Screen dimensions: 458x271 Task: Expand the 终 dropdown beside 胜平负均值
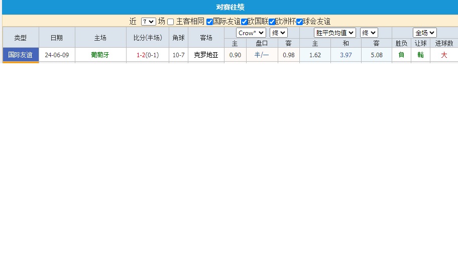tap(369, 33)
